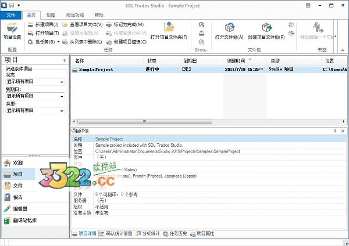This screenshot has height=246, width=349.
Task: Collapse the ribbon with the chevron
Action: tap(343, 50)
